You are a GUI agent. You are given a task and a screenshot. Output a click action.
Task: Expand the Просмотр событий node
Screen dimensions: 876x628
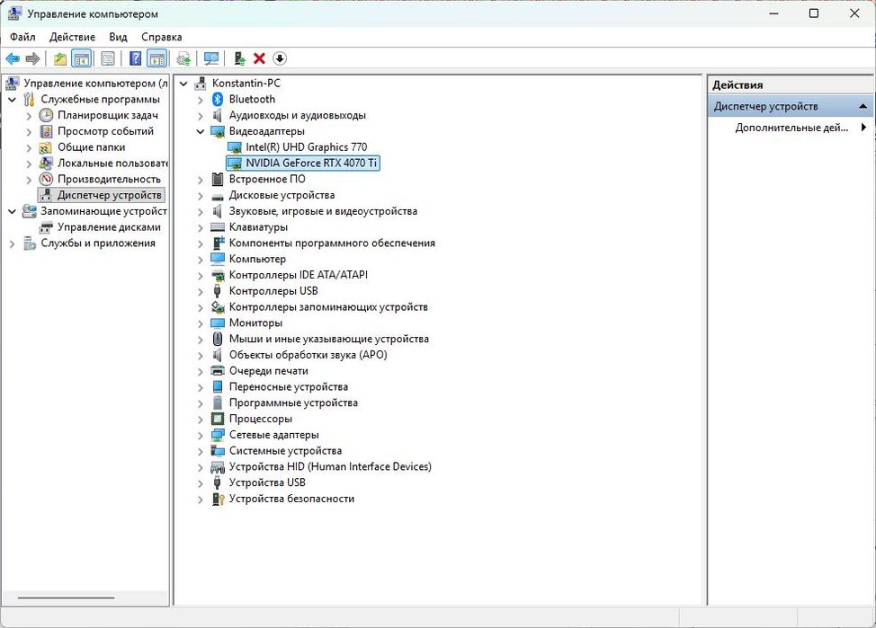point(29,132)
